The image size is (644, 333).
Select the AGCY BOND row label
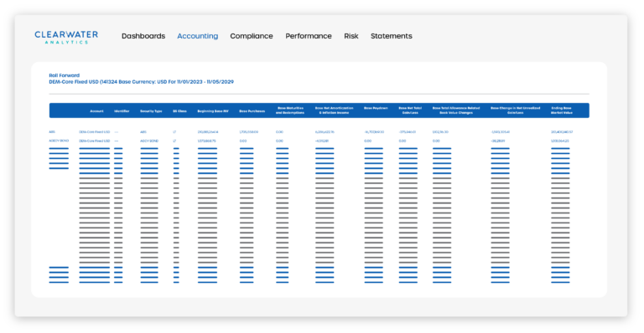pos(59,141)
